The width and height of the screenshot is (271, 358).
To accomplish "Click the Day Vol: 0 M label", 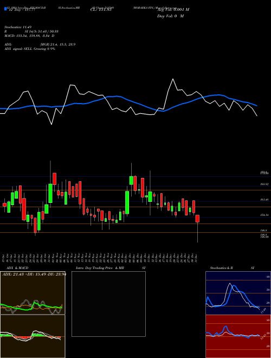I will click(170, 16).
